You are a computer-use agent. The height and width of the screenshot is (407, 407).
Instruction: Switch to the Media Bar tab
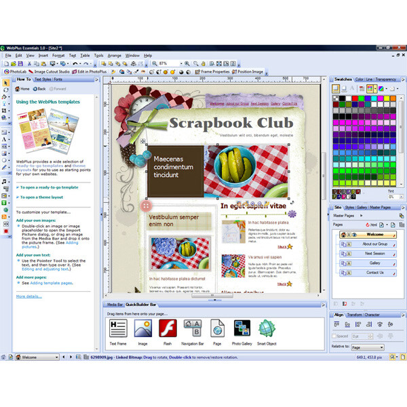(x=115, y=305)
